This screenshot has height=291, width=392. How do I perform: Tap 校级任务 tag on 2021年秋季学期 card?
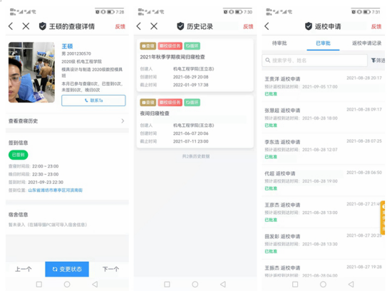pyautogui.click(x=170, y=46)
